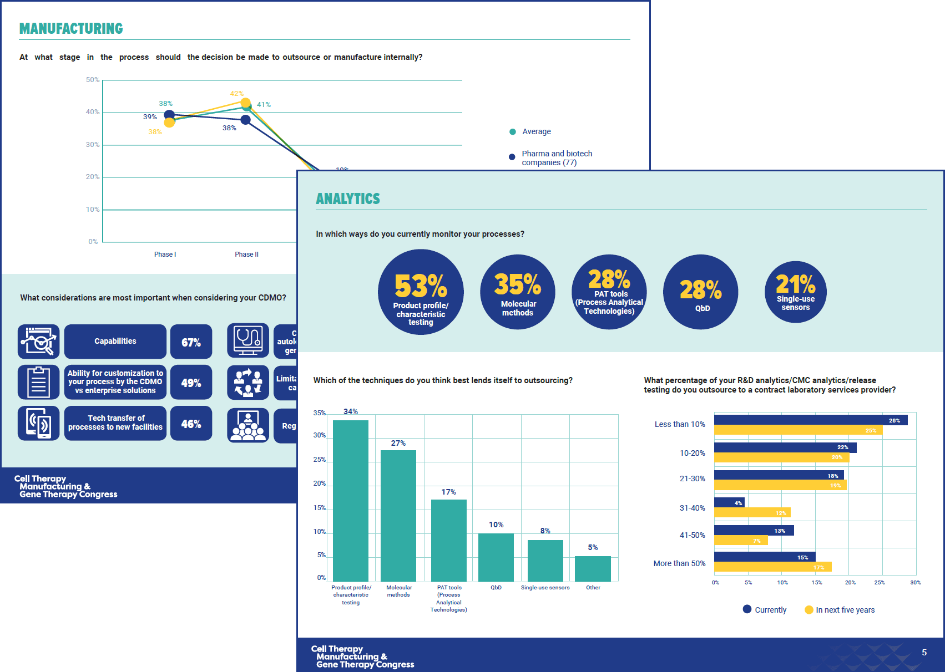Viewport: 945px width, 672px height.
Task: Click the people exchange arrows icon
Action: pos(248,383)
